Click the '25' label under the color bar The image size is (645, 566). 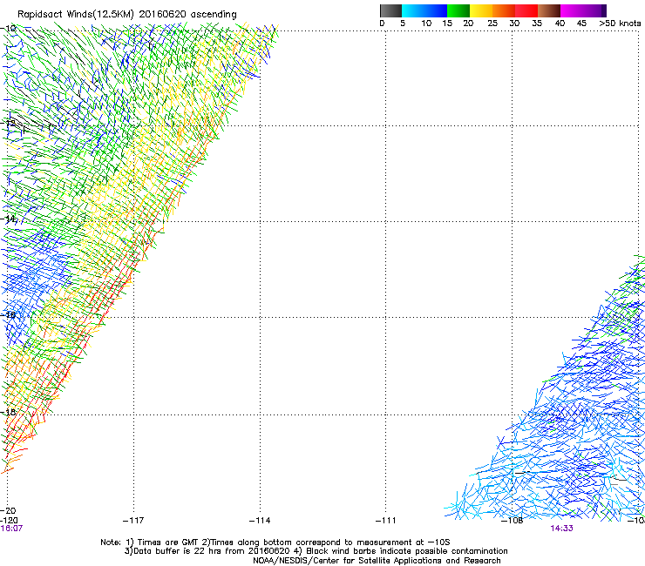(492, 24)
